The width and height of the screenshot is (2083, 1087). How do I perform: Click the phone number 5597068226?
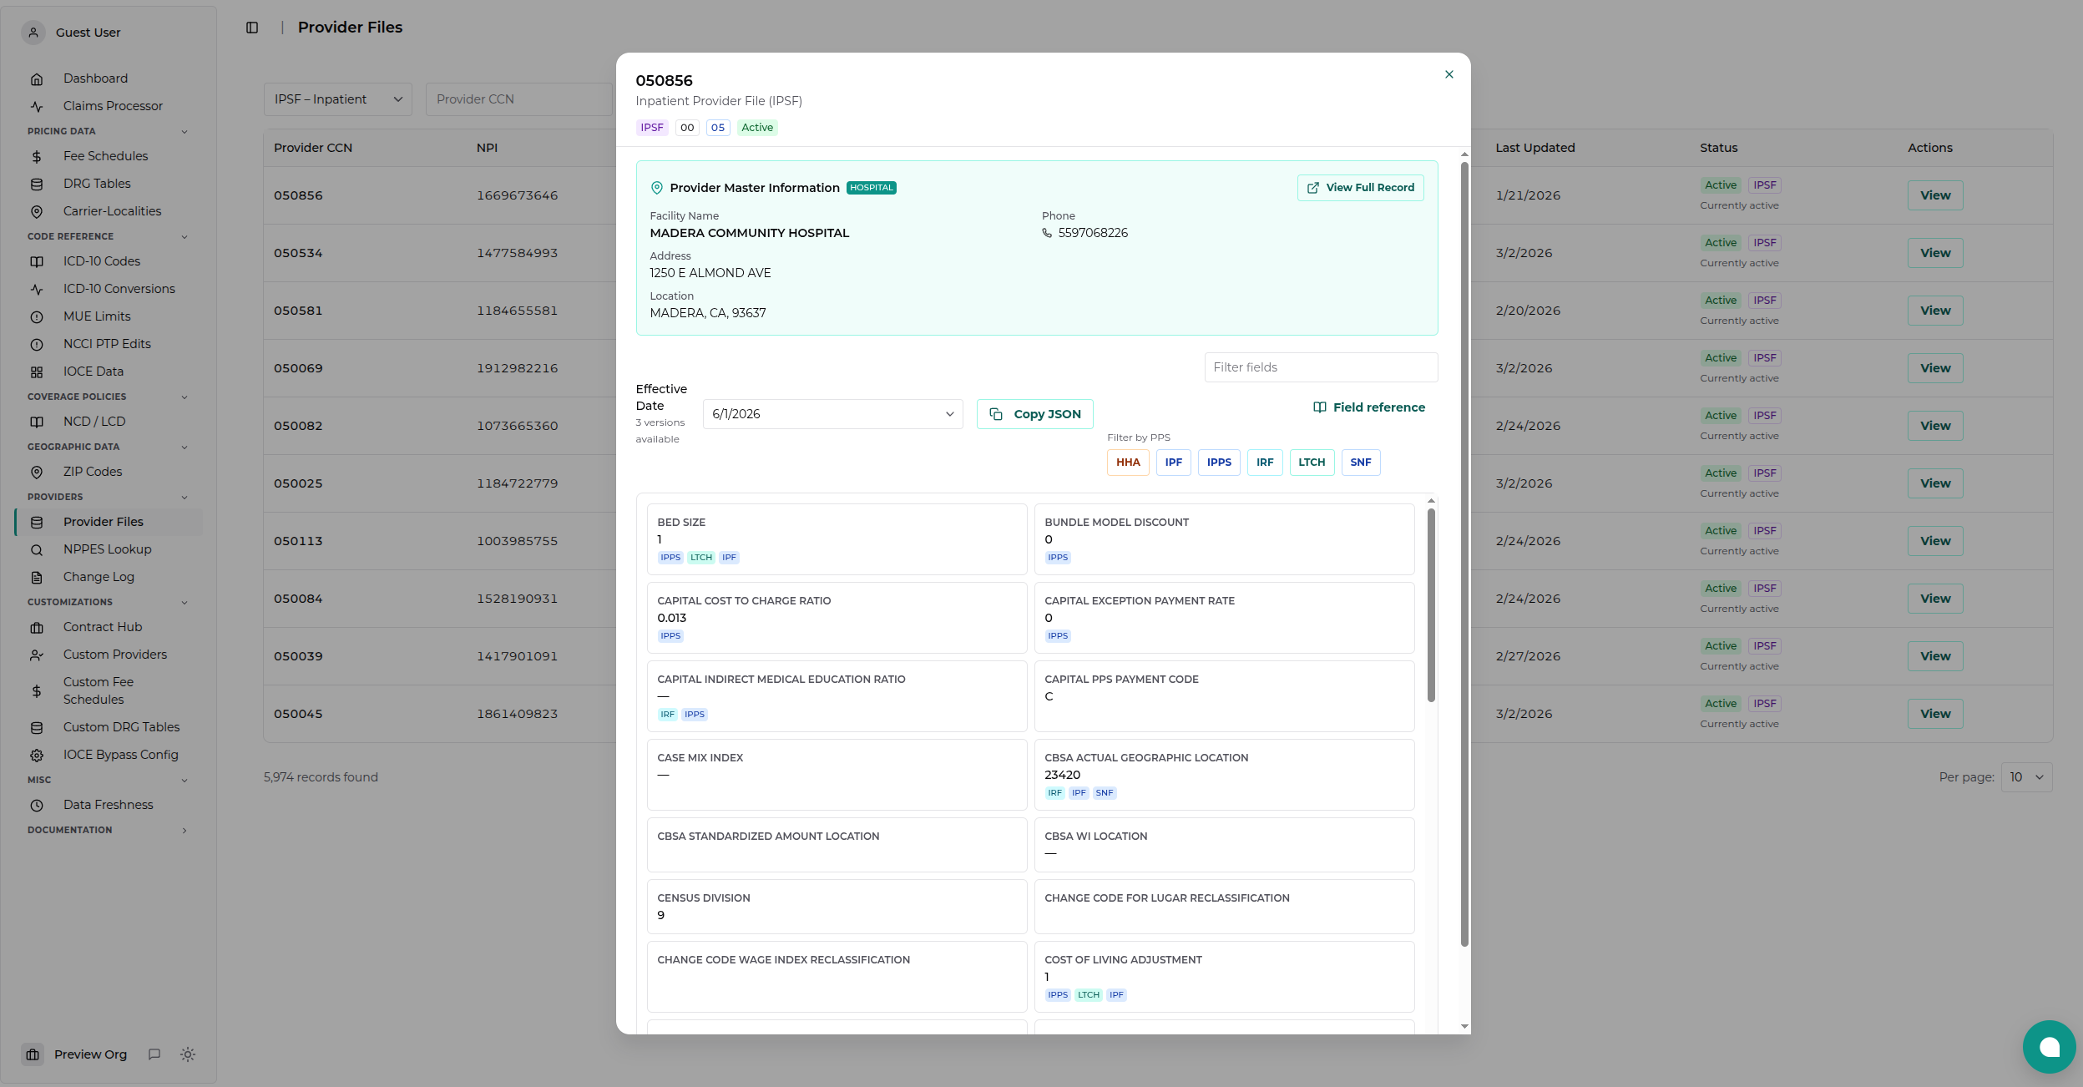click(1093, 233)
